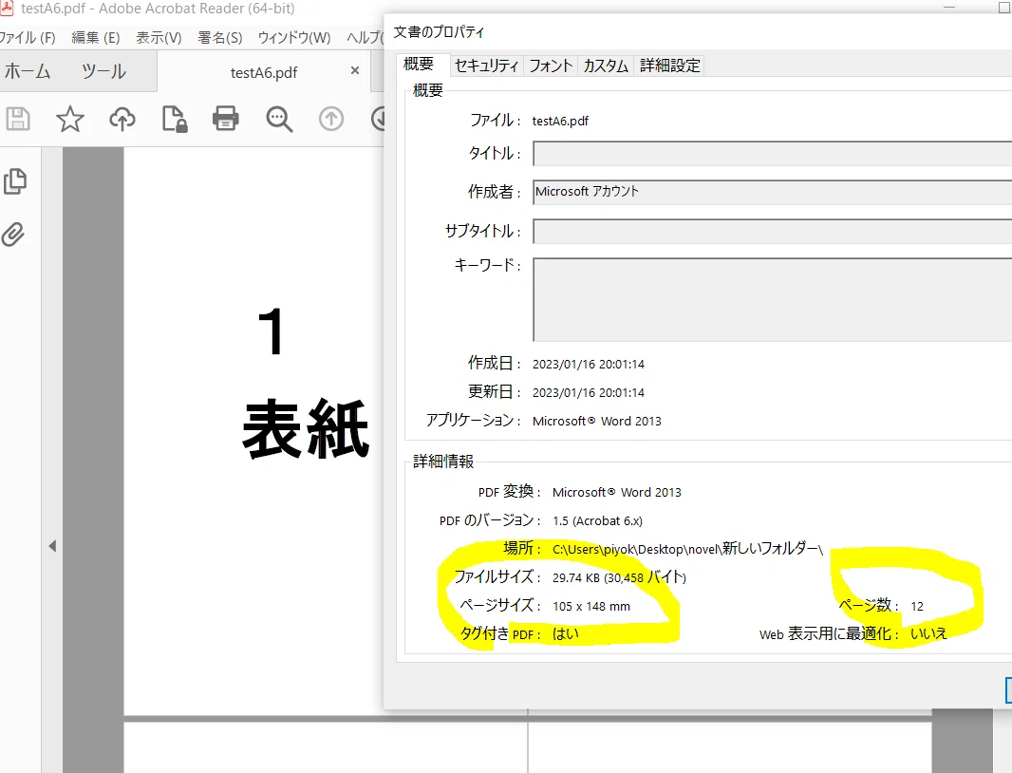1012x773 pixels.
Task: Go to previous page up arrow
Action: click(x=331, y=119)
